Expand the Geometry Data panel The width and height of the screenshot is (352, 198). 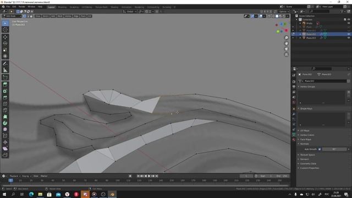click(x=308, y=164)
